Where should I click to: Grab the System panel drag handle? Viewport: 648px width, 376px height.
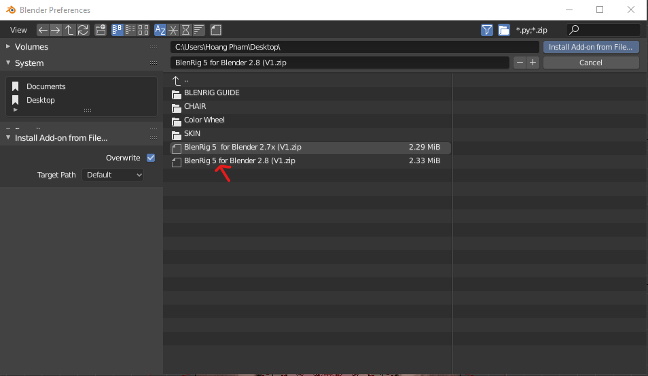point(154,63)
